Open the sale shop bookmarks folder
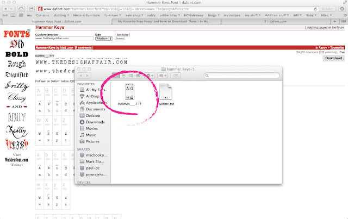348x219 pixels. 134,15
